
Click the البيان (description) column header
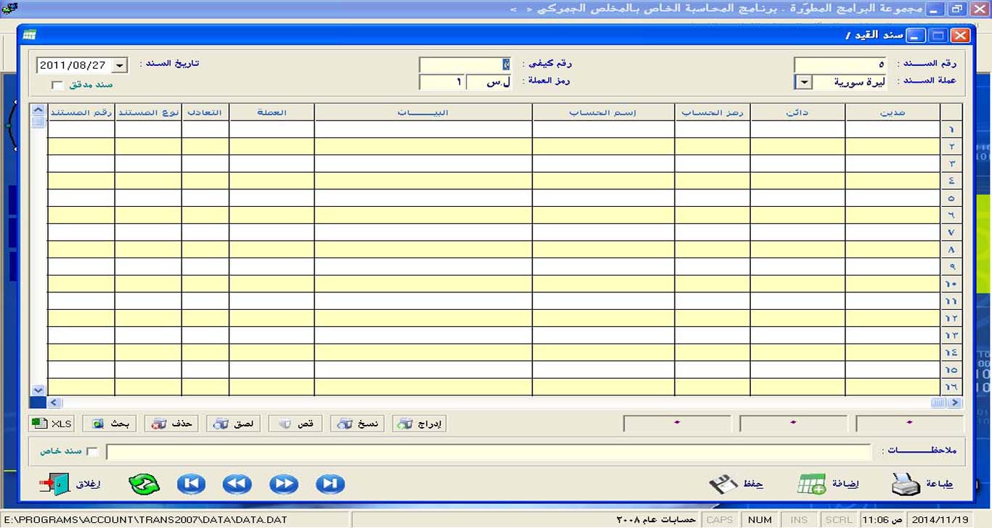(423, 112)
